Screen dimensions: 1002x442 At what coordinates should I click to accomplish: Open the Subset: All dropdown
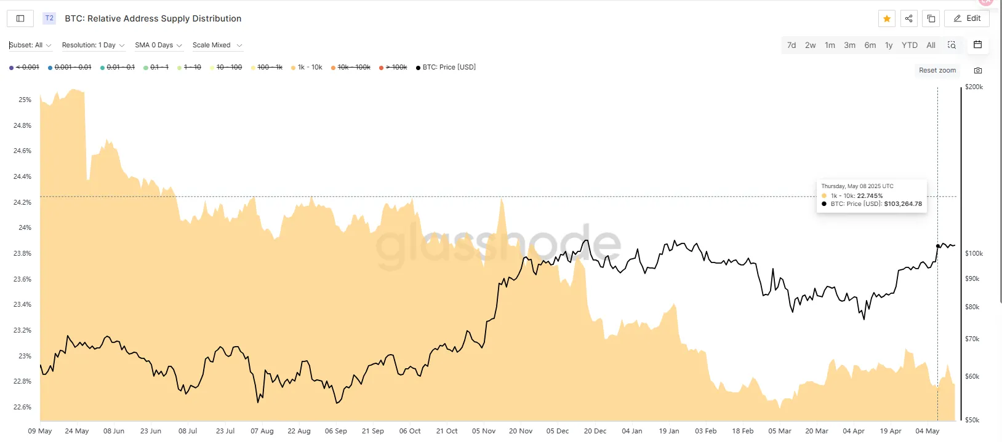(x=30, y=45)
